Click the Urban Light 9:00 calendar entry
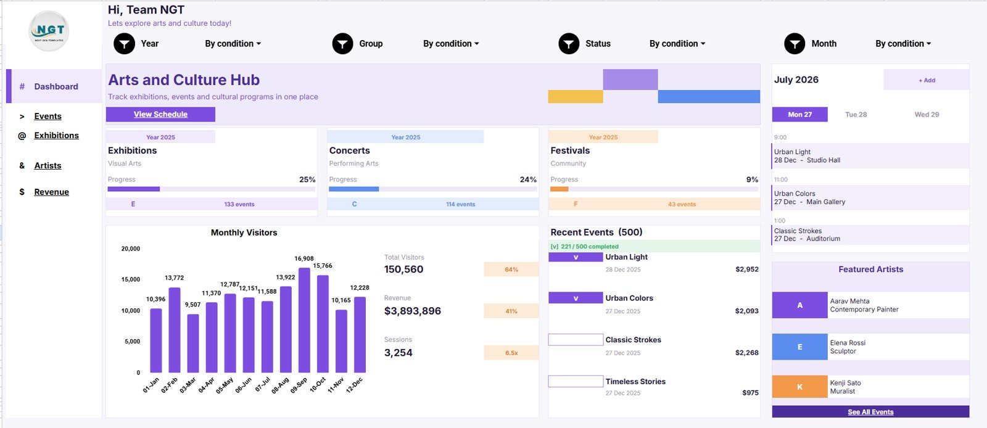Screen dimensions: 987x428 pos(870,156)
